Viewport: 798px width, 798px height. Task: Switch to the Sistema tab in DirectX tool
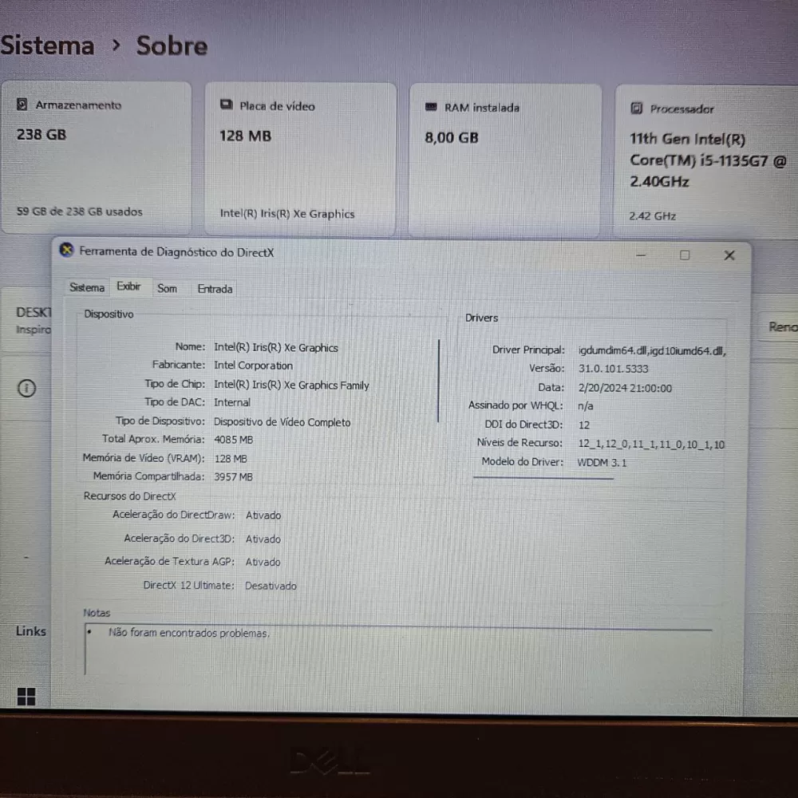[x=87, y=287]
